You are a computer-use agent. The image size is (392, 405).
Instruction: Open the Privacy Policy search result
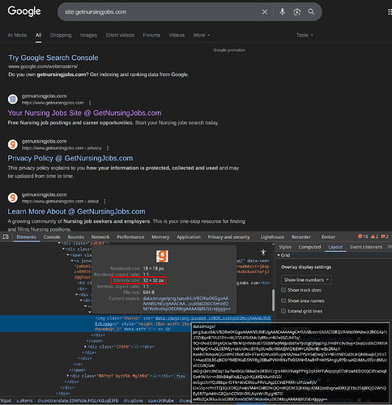pos(70,158)
